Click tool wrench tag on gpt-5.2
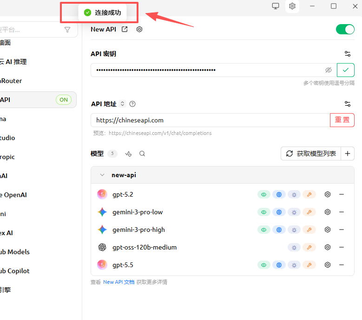Image resolution: width=362 pixels, height=320 pixels. point(309,195)
